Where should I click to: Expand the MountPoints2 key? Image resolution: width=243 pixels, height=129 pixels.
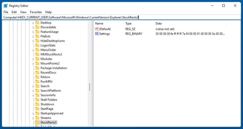pos(33,64)
